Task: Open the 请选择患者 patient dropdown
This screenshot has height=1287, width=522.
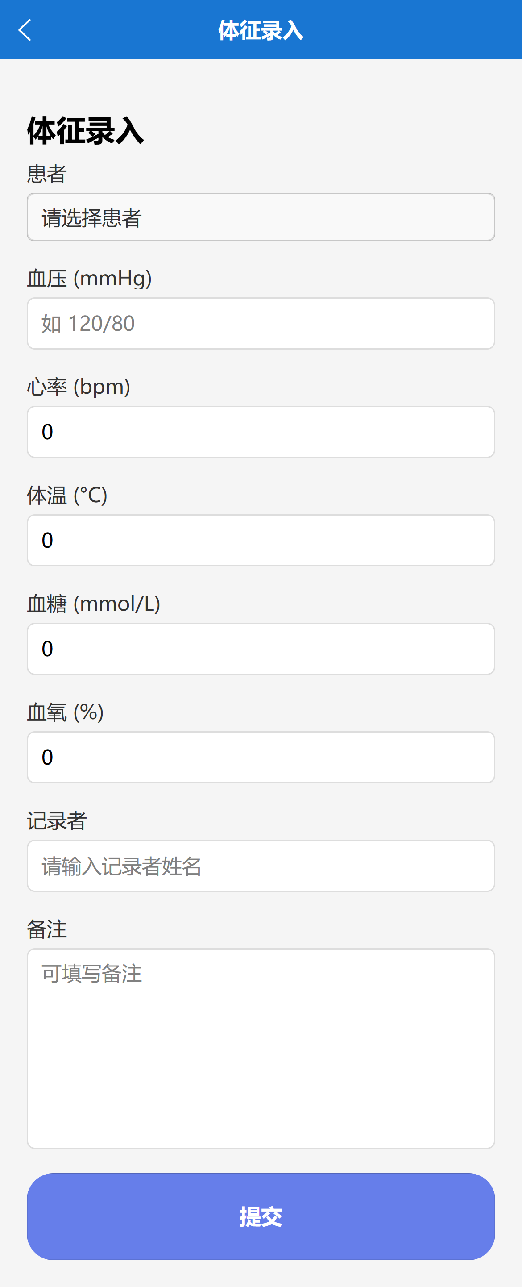Action: point(261,217)
